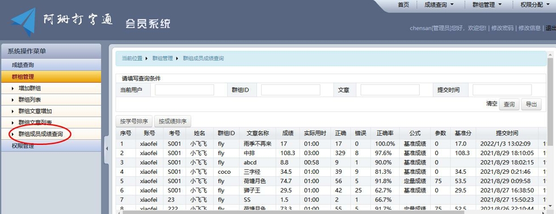Screen dimensions: 556x214
Task: Click the score cell 108.3 in 成绩 column
Action: click(288, 153)
